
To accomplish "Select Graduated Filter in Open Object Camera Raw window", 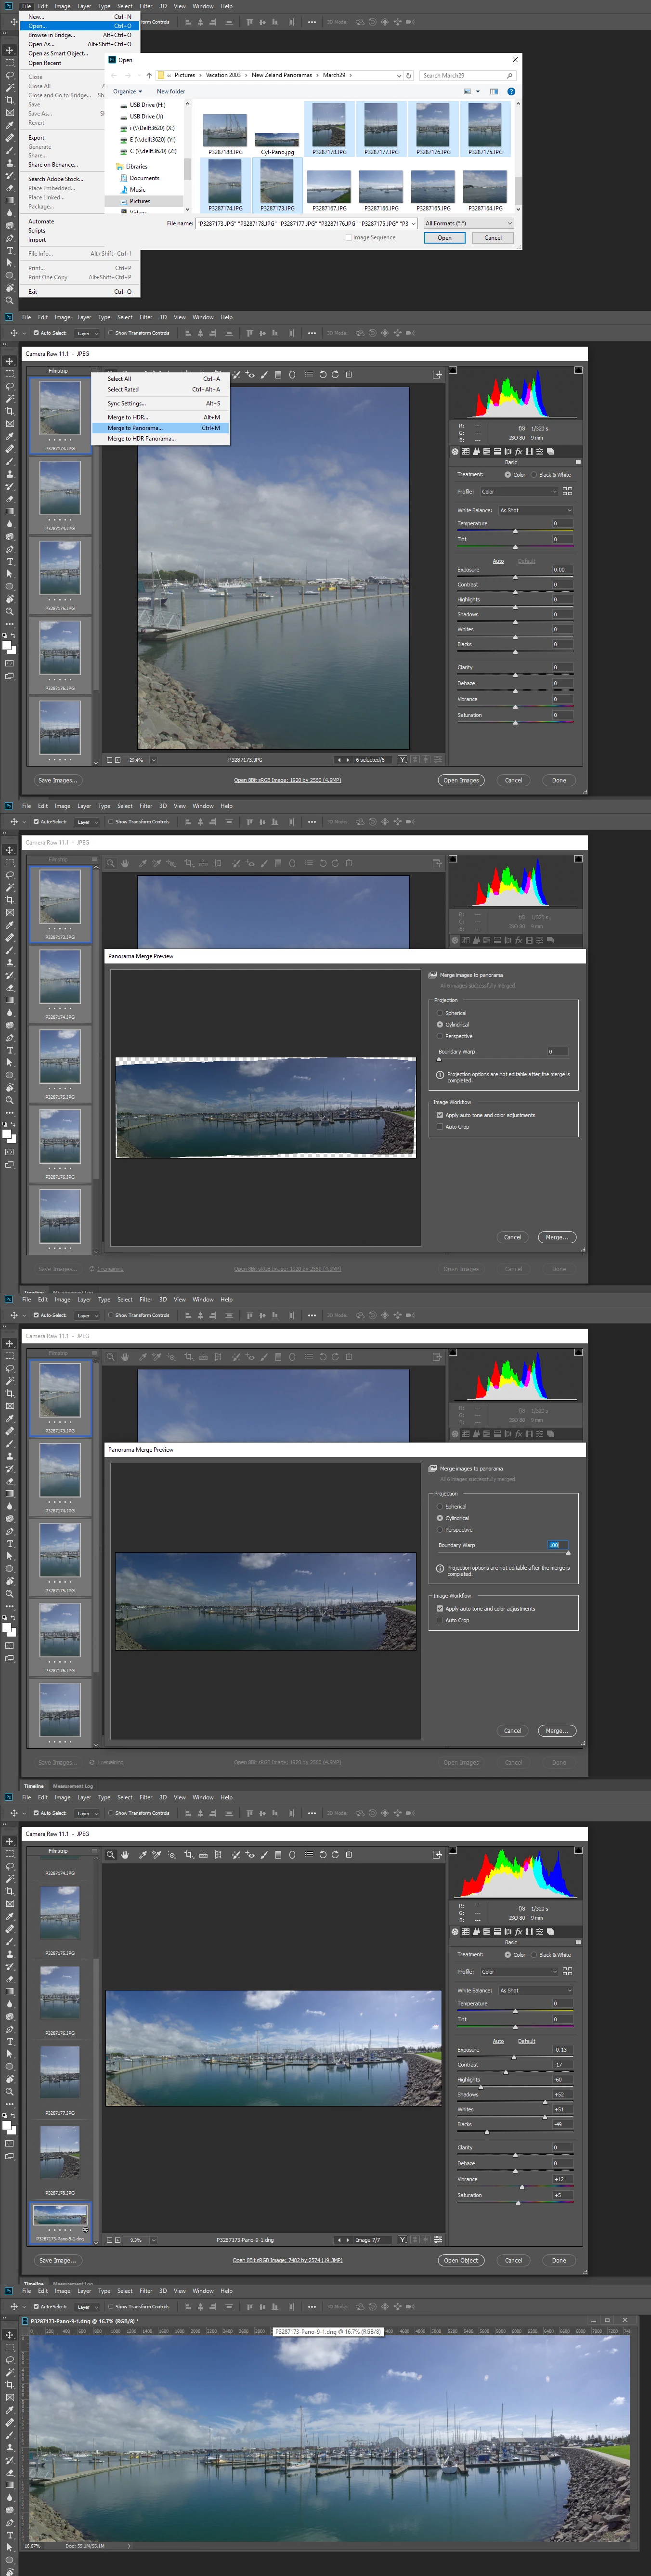I will pyautogui.click(x=278, y=1855).
